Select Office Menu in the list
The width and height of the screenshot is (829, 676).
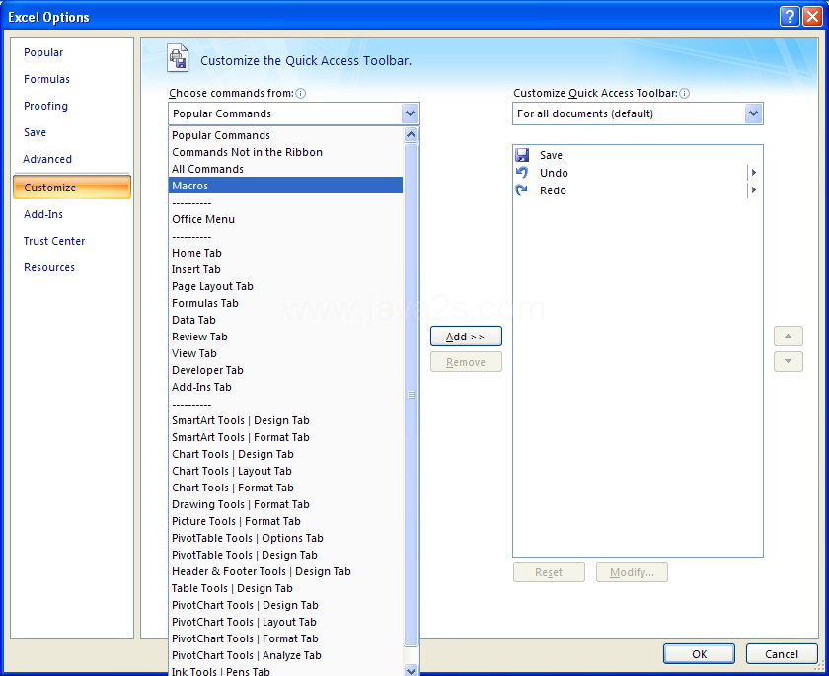(x=285, y=219)
